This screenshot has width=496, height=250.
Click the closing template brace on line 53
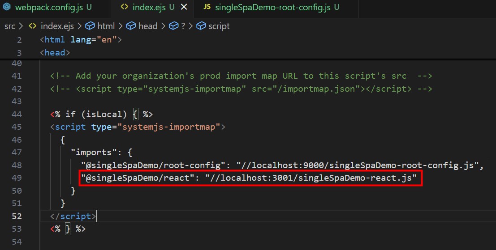[x=68, y=229]
